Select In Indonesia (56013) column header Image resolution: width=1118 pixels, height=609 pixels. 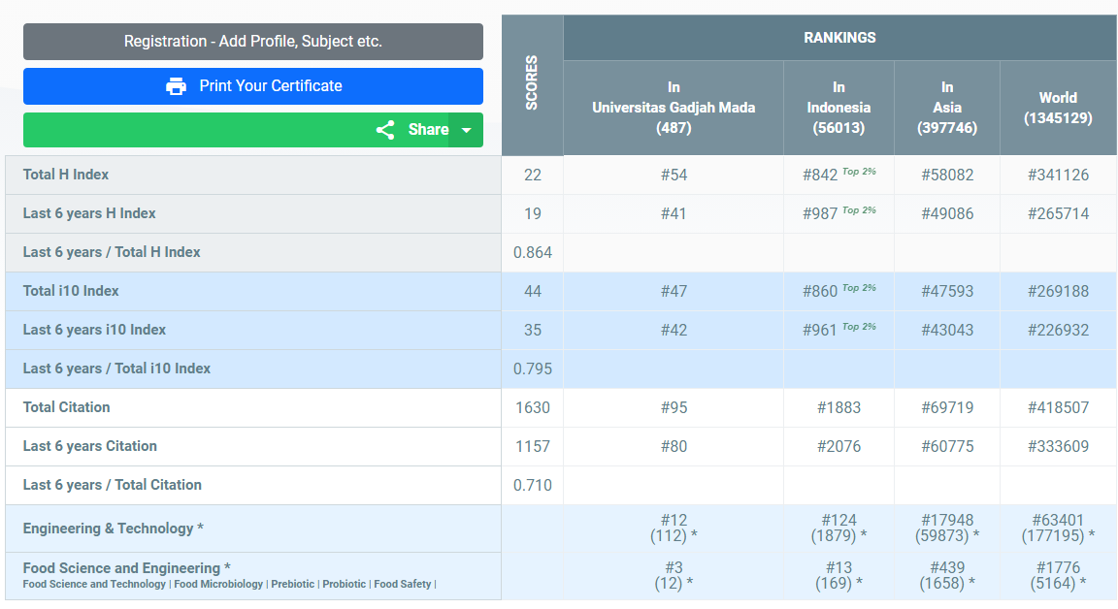(x=838, y=108)
